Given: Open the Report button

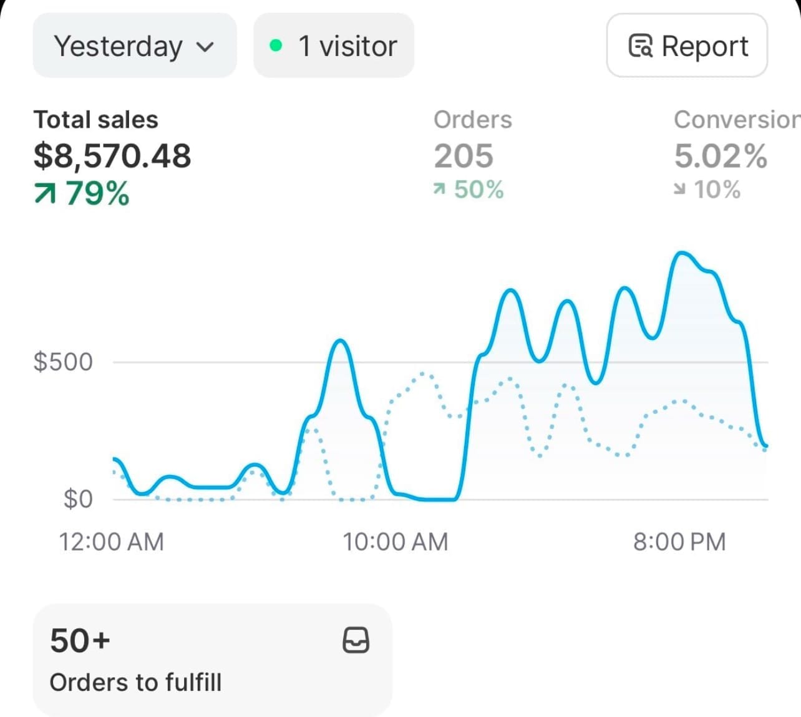Looking at the screenshot, I should pyautogui.click(x=687, y=46).
